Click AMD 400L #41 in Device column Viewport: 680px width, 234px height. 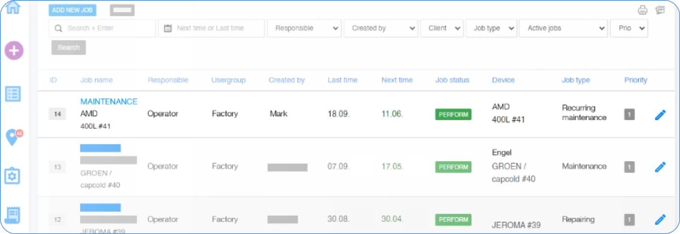509,113
